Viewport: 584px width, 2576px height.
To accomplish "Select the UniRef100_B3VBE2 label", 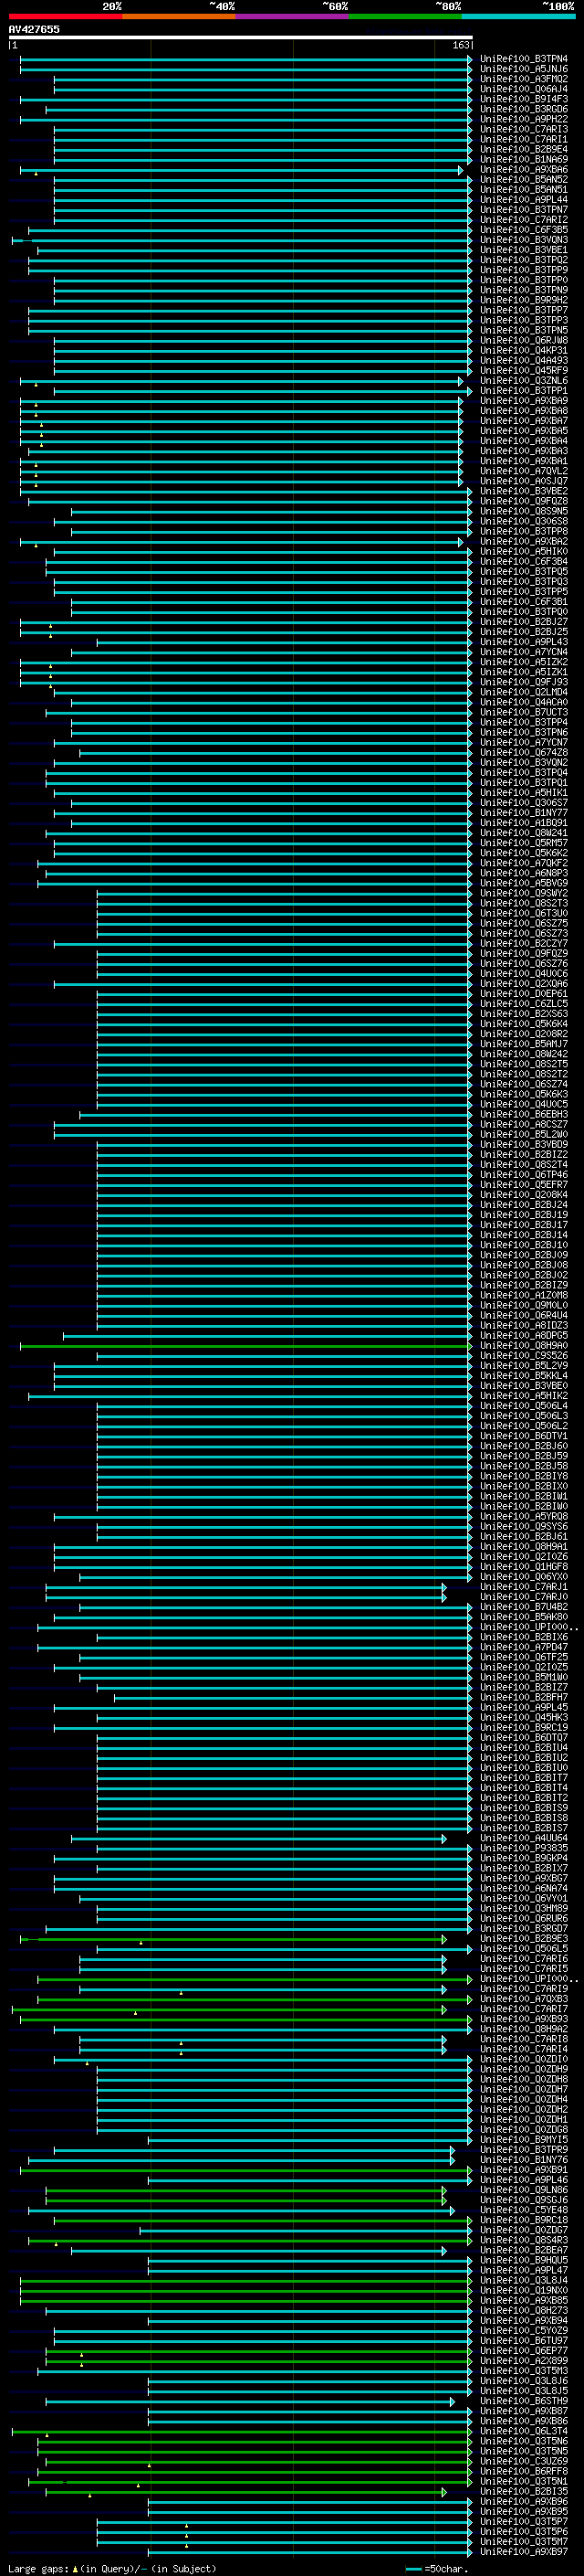I will [x=523, y=491].
